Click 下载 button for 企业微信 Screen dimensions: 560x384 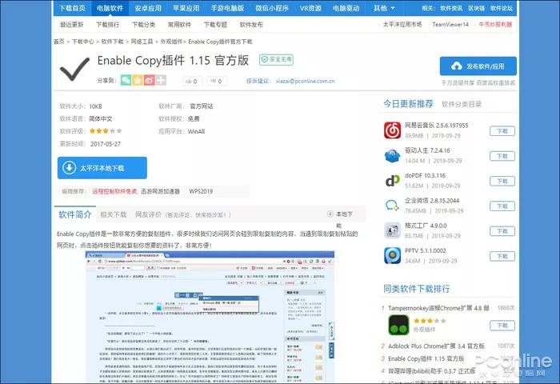click(502, 206)
